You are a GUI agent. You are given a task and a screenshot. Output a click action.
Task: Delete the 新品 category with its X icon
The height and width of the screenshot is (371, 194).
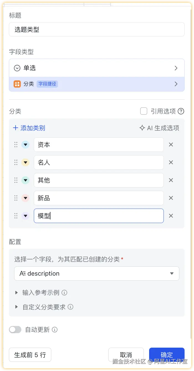coord(171,198)
